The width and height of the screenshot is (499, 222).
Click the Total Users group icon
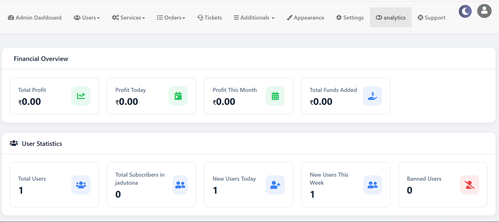pos(81,185)
